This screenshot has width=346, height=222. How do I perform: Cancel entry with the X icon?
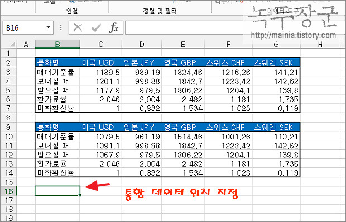coord(78,28)
